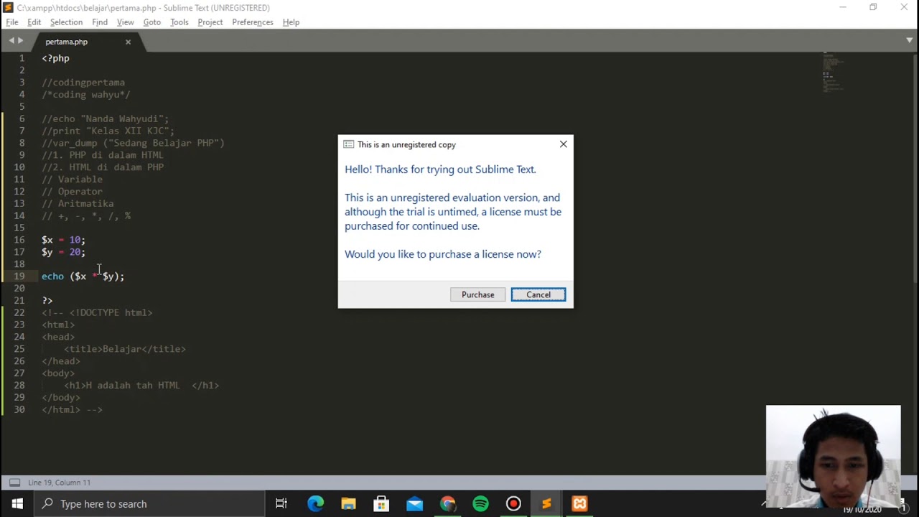Open the Edit menu
This screenshot has height=517, width=919.
(34, 22)
